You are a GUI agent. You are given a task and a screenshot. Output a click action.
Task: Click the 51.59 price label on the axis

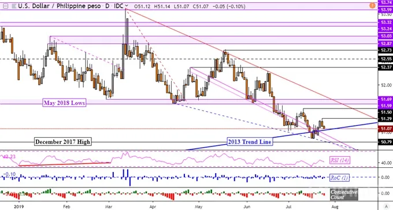coord(386,106)
